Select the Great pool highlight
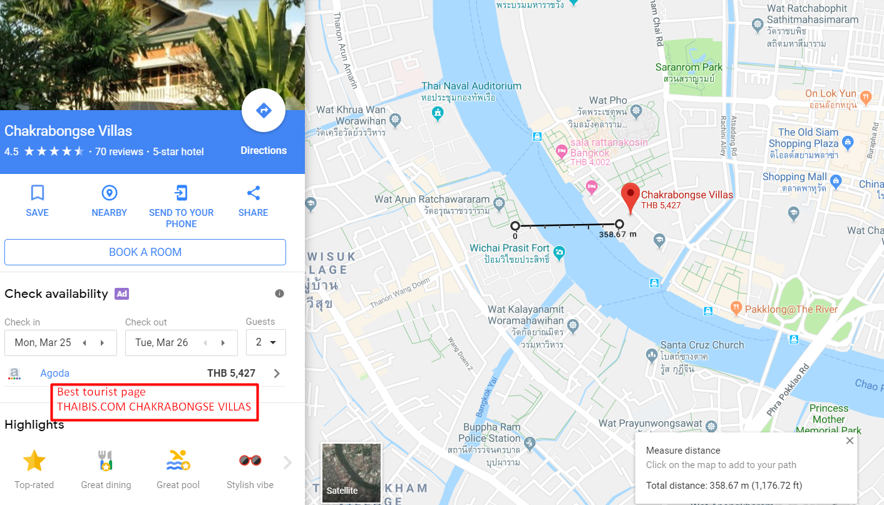884x505 pixels. 178,469
